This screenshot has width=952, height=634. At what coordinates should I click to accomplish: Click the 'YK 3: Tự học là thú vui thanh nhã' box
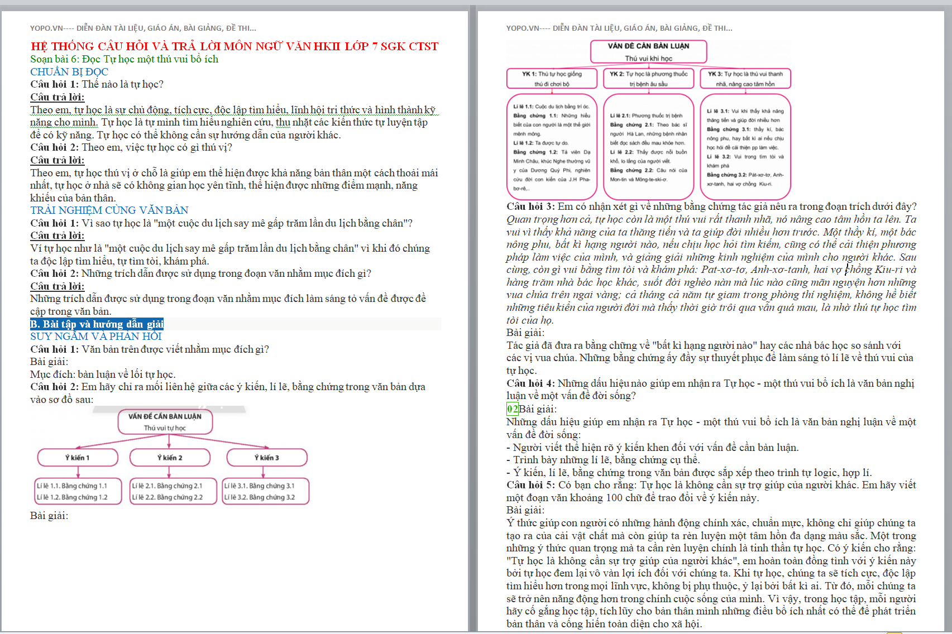pos(745,79)
